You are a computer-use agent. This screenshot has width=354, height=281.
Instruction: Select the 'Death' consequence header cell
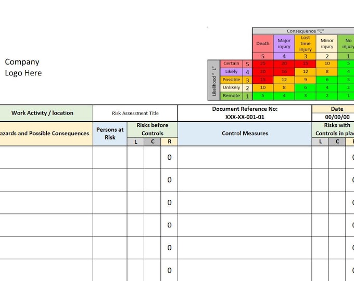tap(263, 43)
